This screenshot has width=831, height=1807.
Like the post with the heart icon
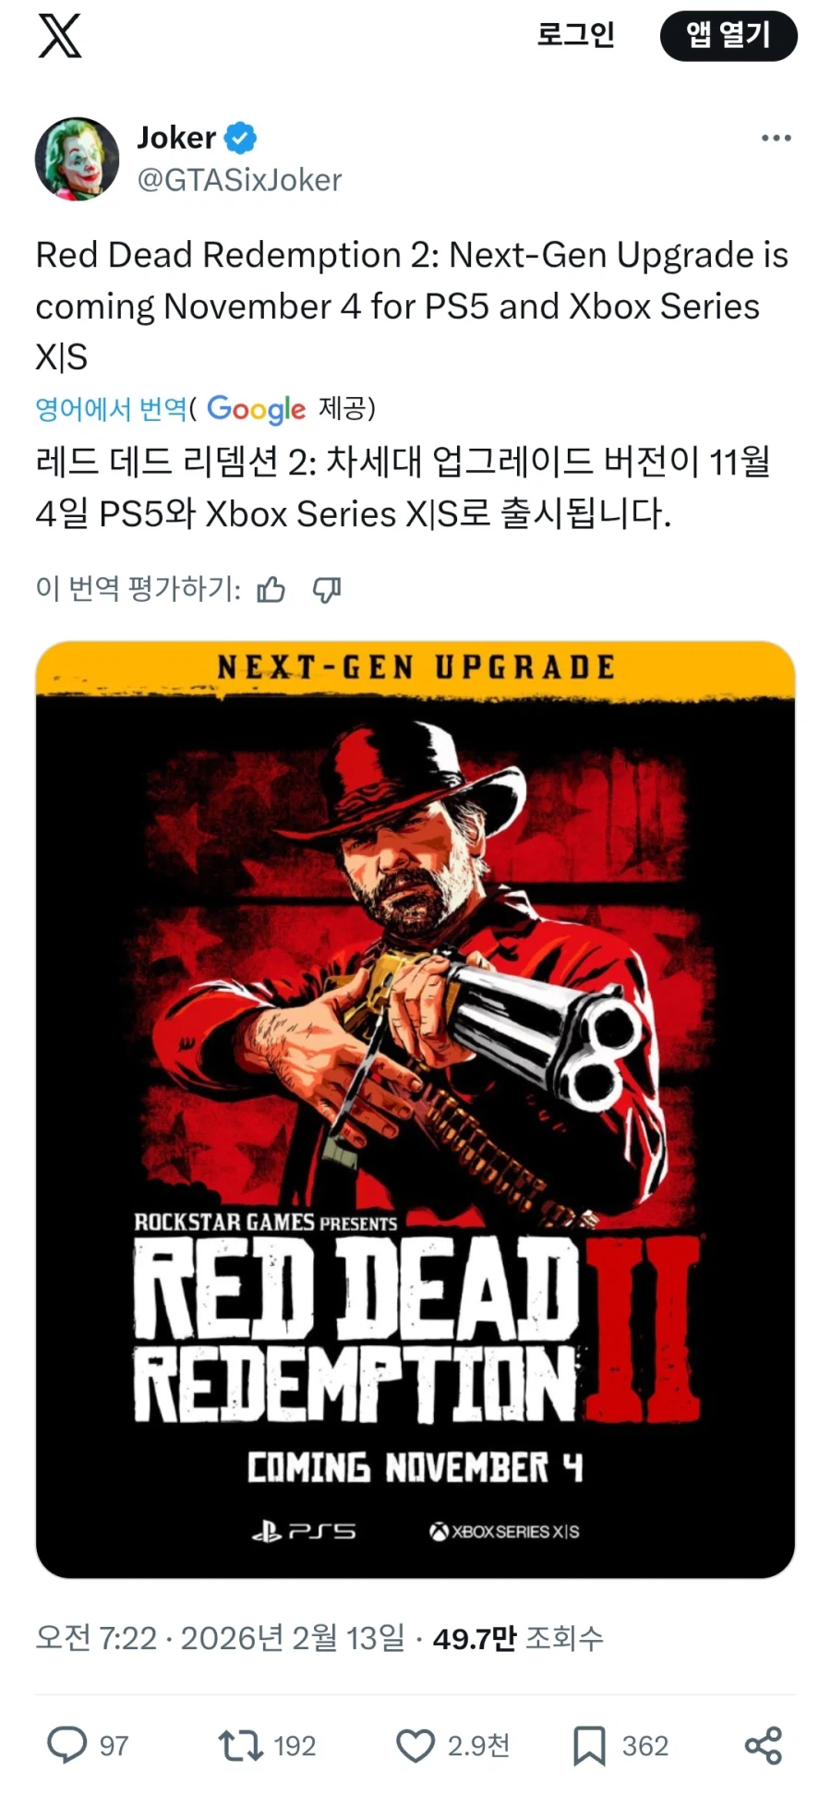[x=415, y=1746]
